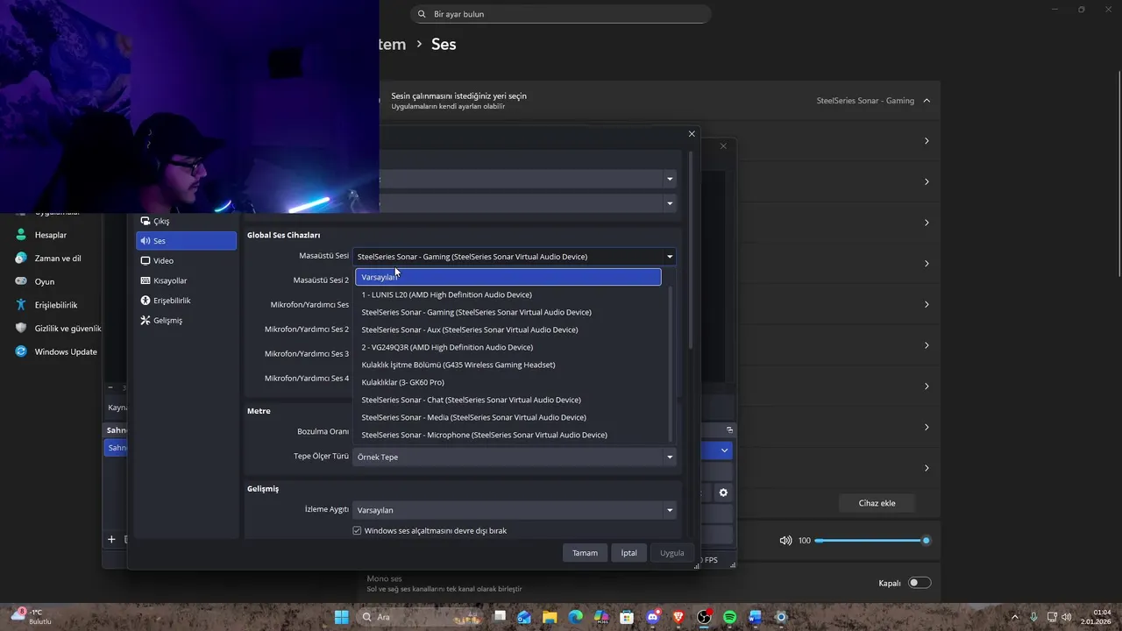The height and width of the screenshot is (631, 1122).
Task: Close the OBS settings dialog
Action: [x=692, y=134]
